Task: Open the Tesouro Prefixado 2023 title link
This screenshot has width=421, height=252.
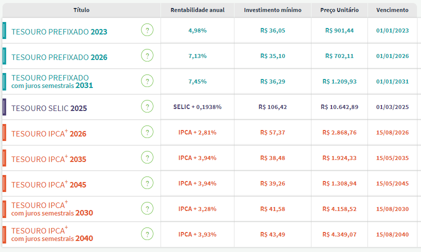Action: (59, 32)
